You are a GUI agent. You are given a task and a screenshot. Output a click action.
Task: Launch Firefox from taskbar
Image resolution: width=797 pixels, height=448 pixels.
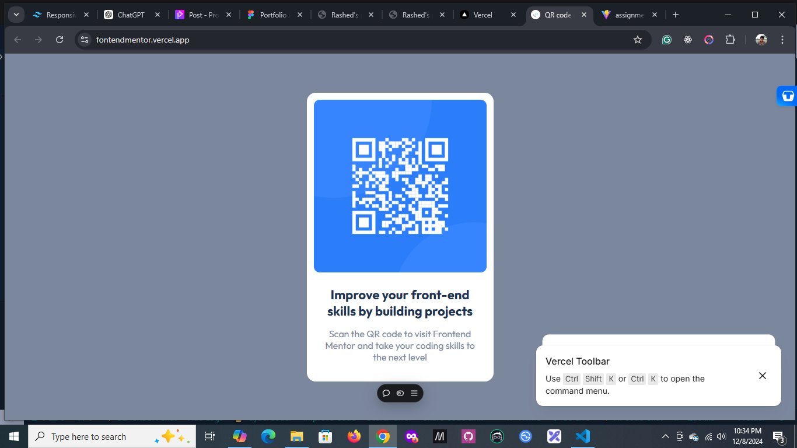tap(354, 436)
